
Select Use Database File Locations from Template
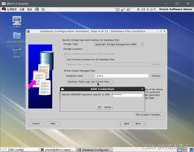click(x=65, y=54)
